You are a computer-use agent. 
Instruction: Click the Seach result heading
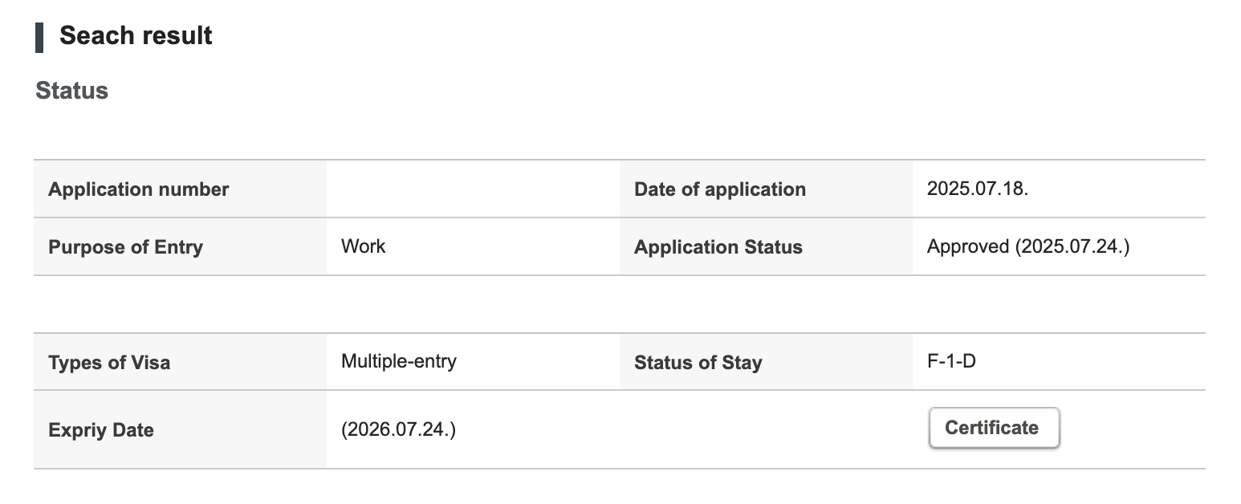click(x=136, y=36)
